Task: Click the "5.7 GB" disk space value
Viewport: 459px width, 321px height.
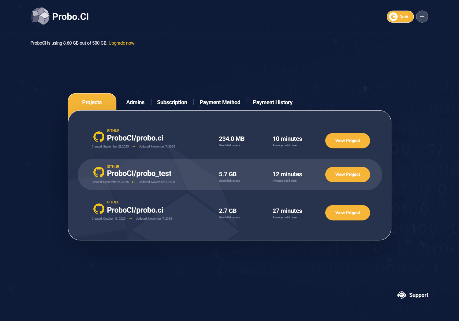Action: tap(228, 174)
